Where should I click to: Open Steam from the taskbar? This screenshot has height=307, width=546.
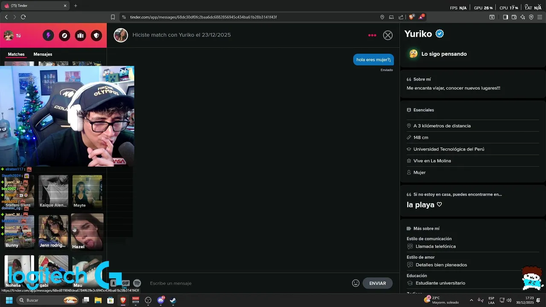[x=173, y=300]
